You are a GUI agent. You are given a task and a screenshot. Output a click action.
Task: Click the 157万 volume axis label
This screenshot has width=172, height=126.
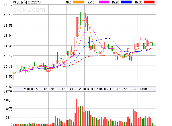click(8, 92)
